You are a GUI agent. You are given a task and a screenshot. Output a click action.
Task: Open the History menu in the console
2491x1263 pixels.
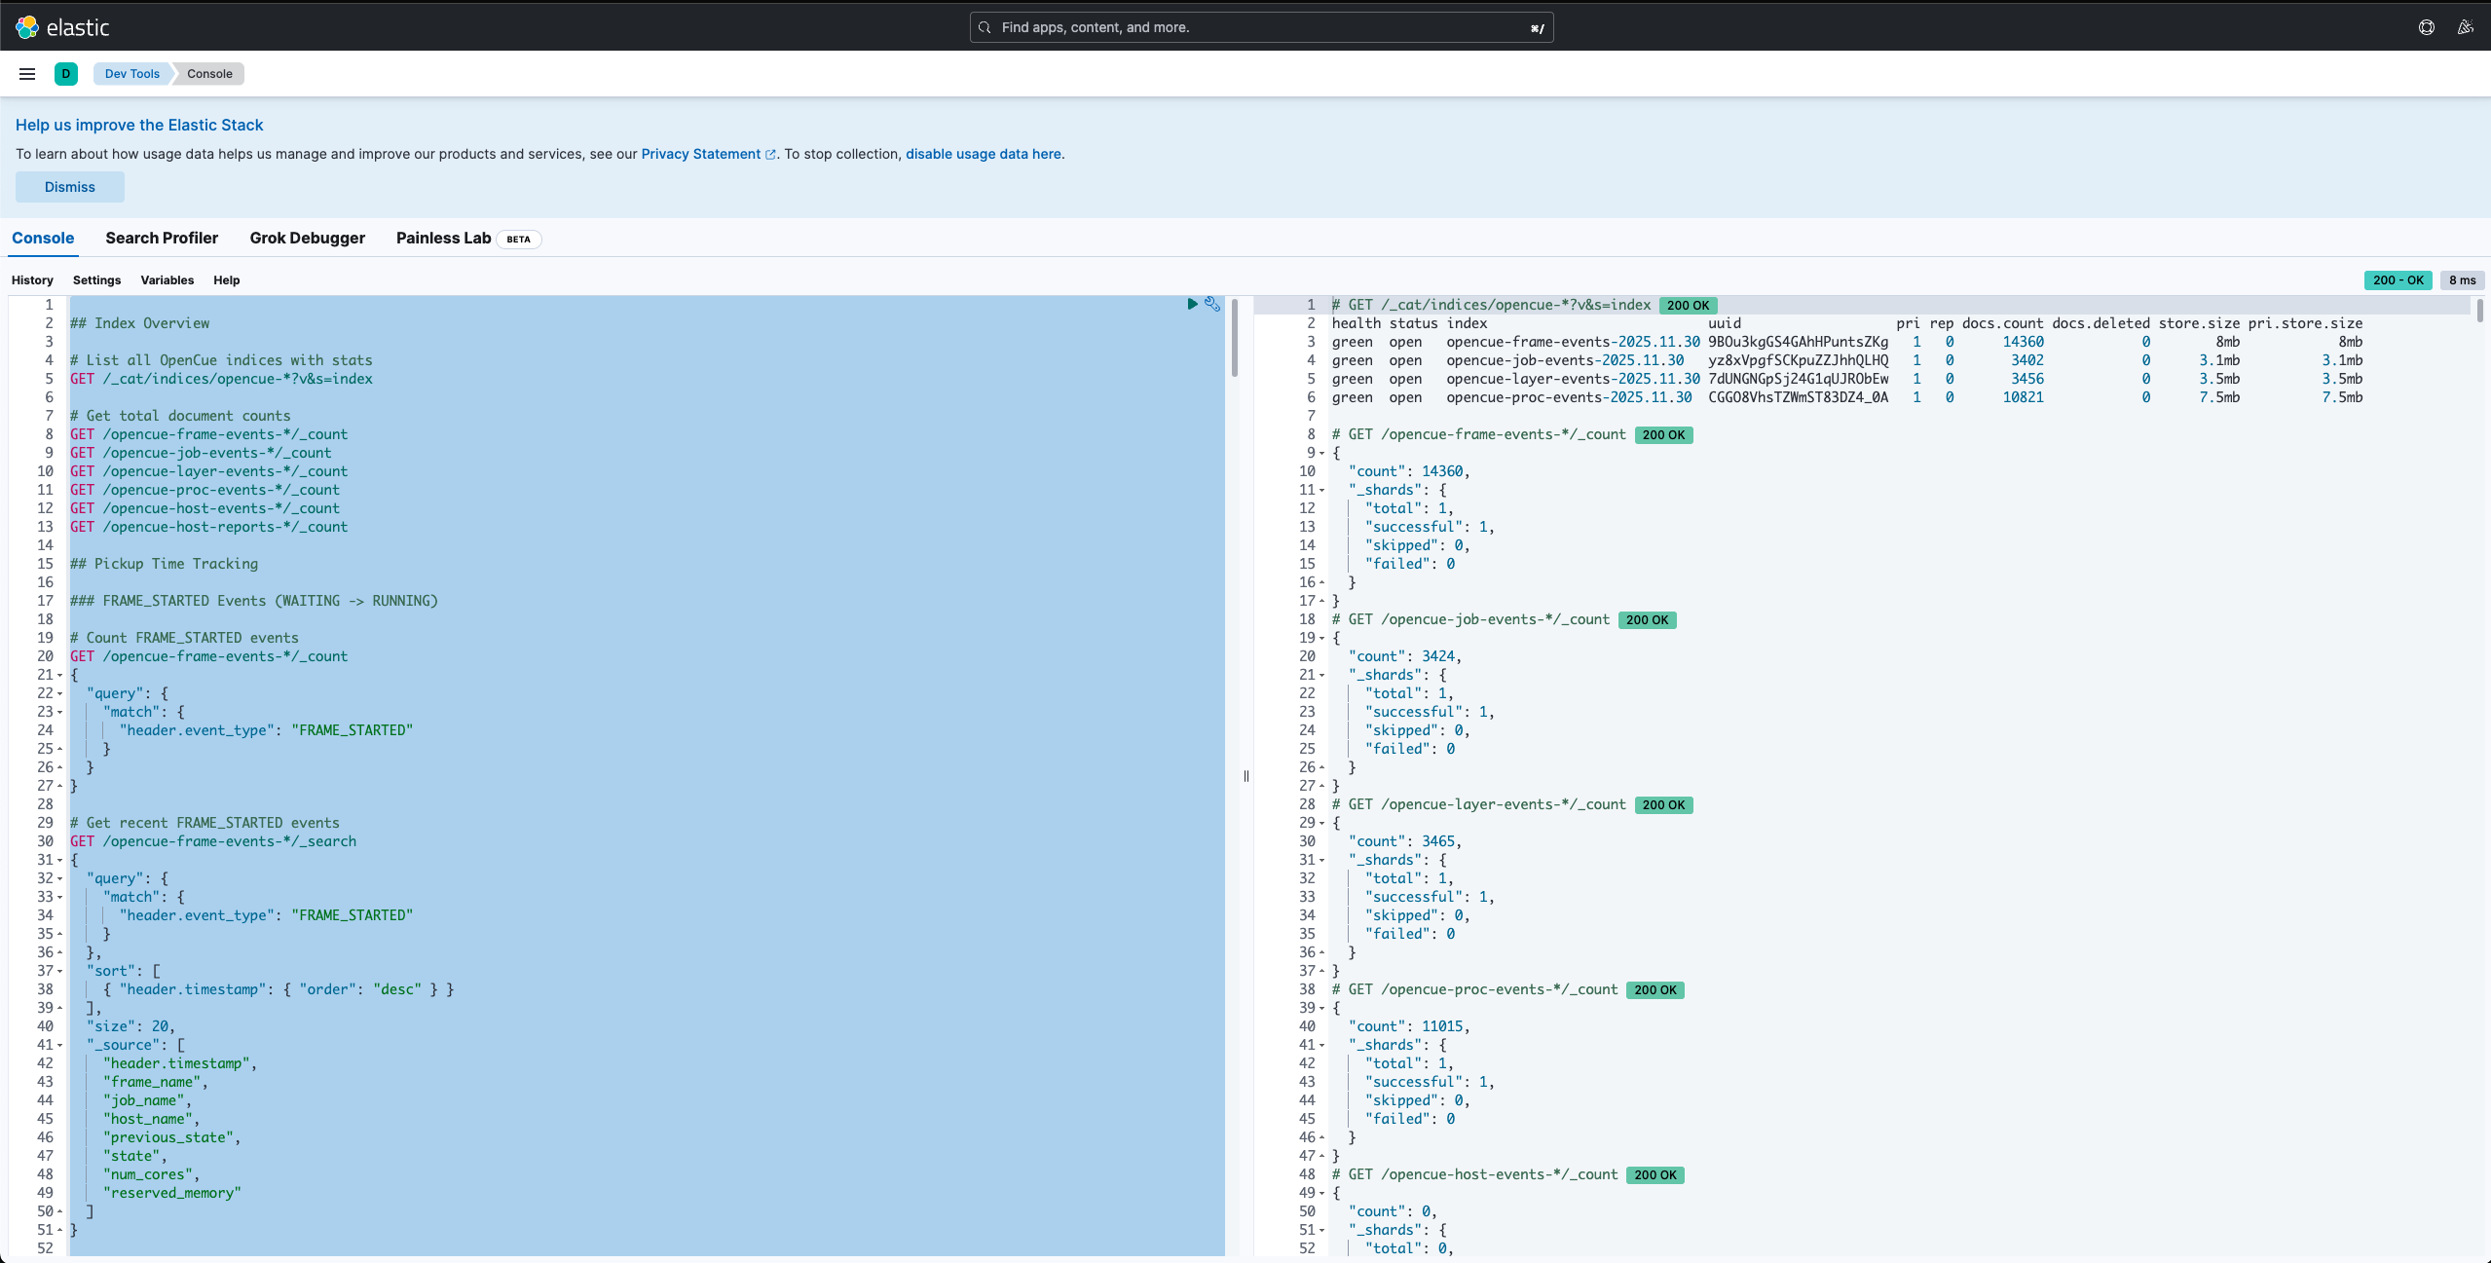32,280
